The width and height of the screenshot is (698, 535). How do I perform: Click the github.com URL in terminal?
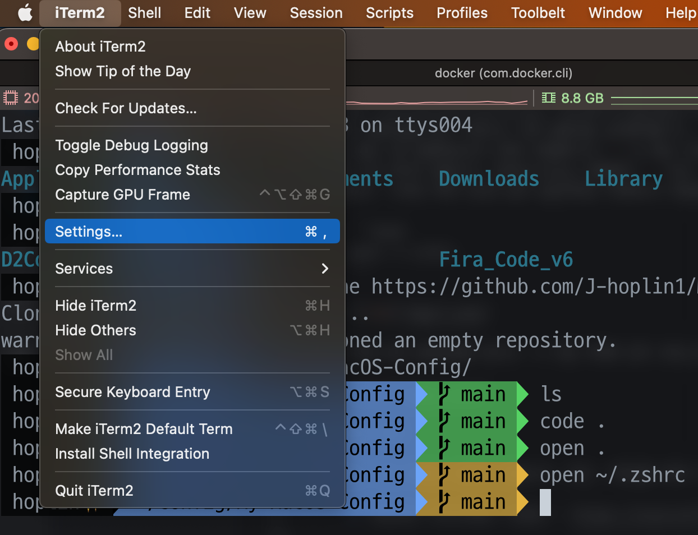pyautogui.click(x=534, y=287)
